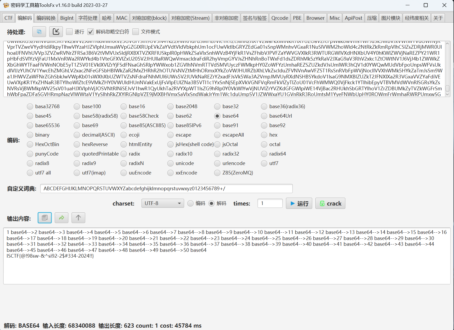Select the base100 radio button
The height and width of the screenshot is (330, 454).
point(77,106)
